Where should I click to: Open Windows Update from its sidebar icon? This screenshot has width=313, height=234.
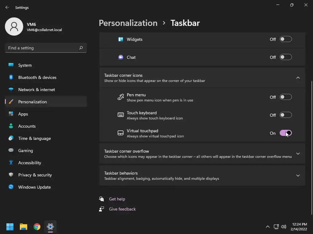point(11,187)
